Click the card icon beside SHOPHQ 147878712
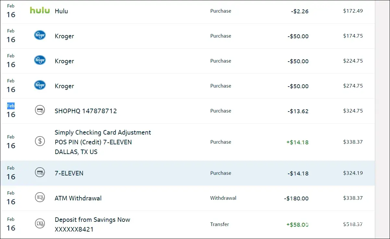 (x=40, y=111)
